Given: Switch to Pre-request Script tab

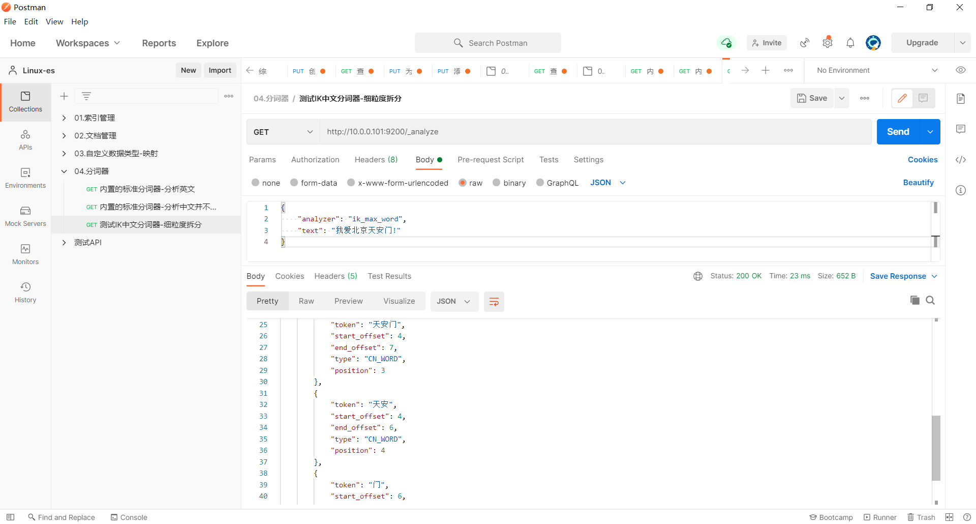Looking at the screenshot, I should 491,160.
